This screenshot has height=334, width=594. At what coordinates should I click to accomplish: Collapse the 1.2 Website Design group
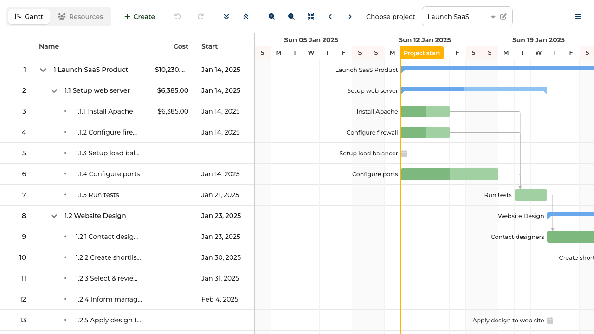[x=54, y=216]
